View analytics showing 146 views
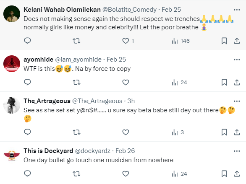The image size is (246, 184). coord(181,41)
